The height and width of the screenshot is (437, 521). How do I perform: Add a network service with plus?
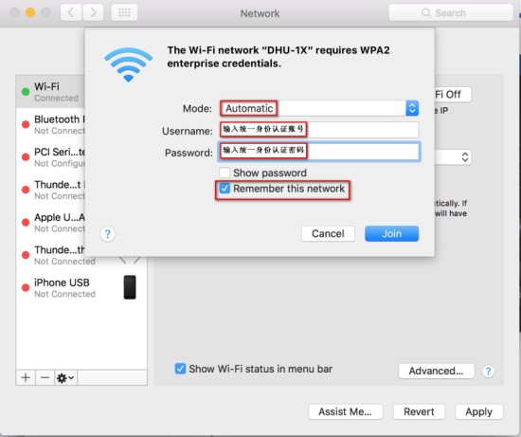pos(26,377)
